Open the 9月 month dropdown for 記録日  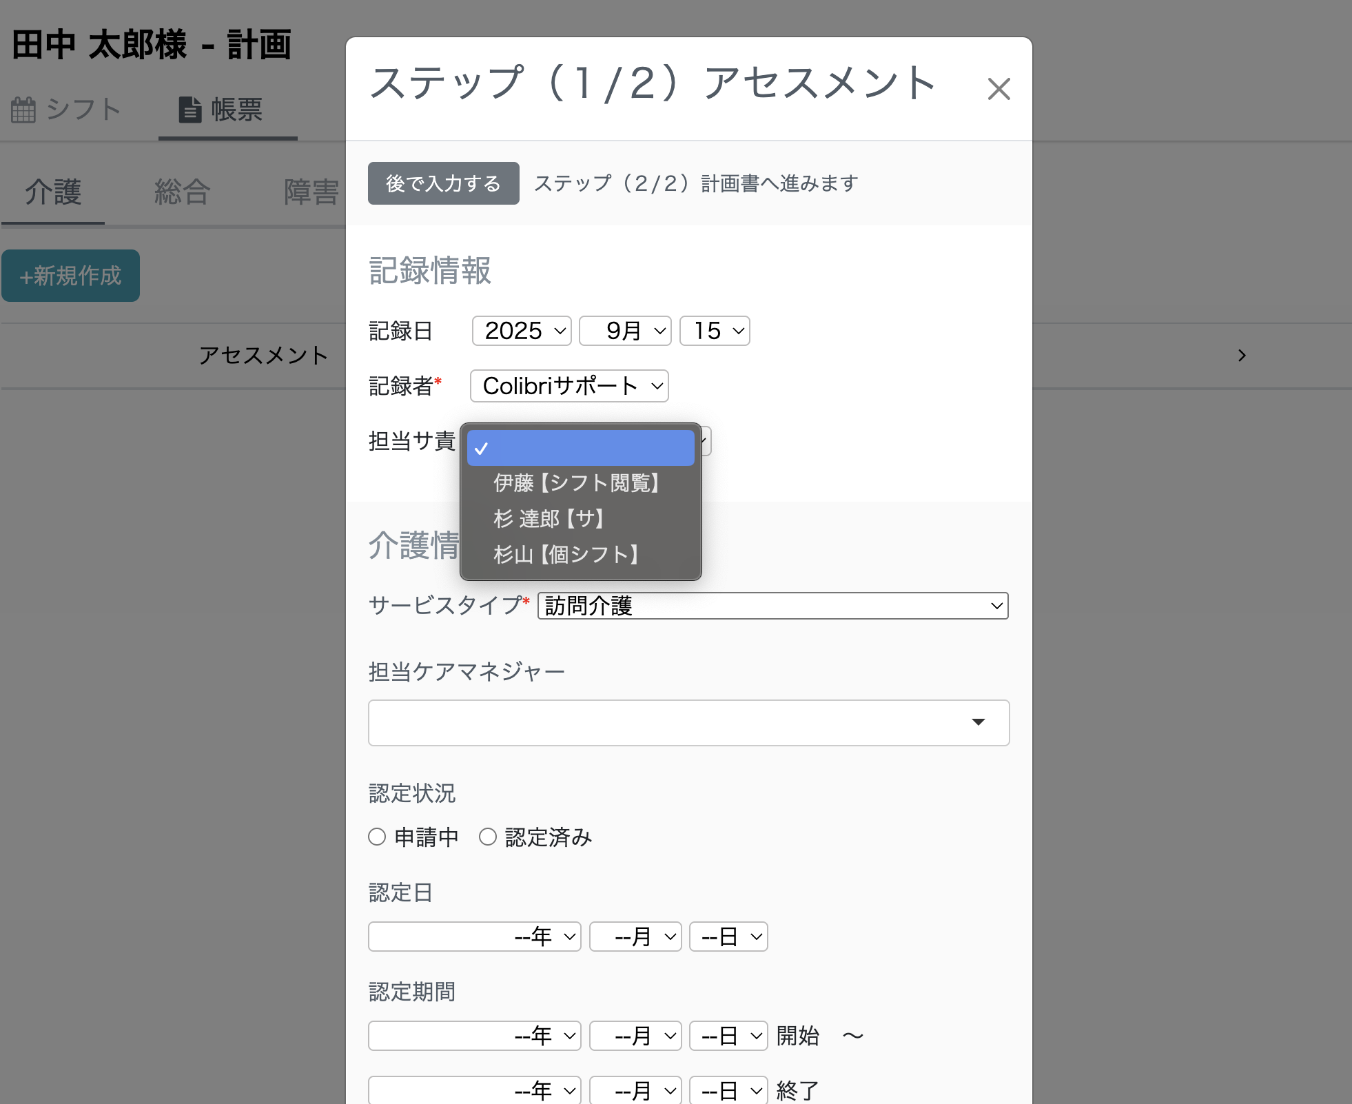(x=624, y=330)
